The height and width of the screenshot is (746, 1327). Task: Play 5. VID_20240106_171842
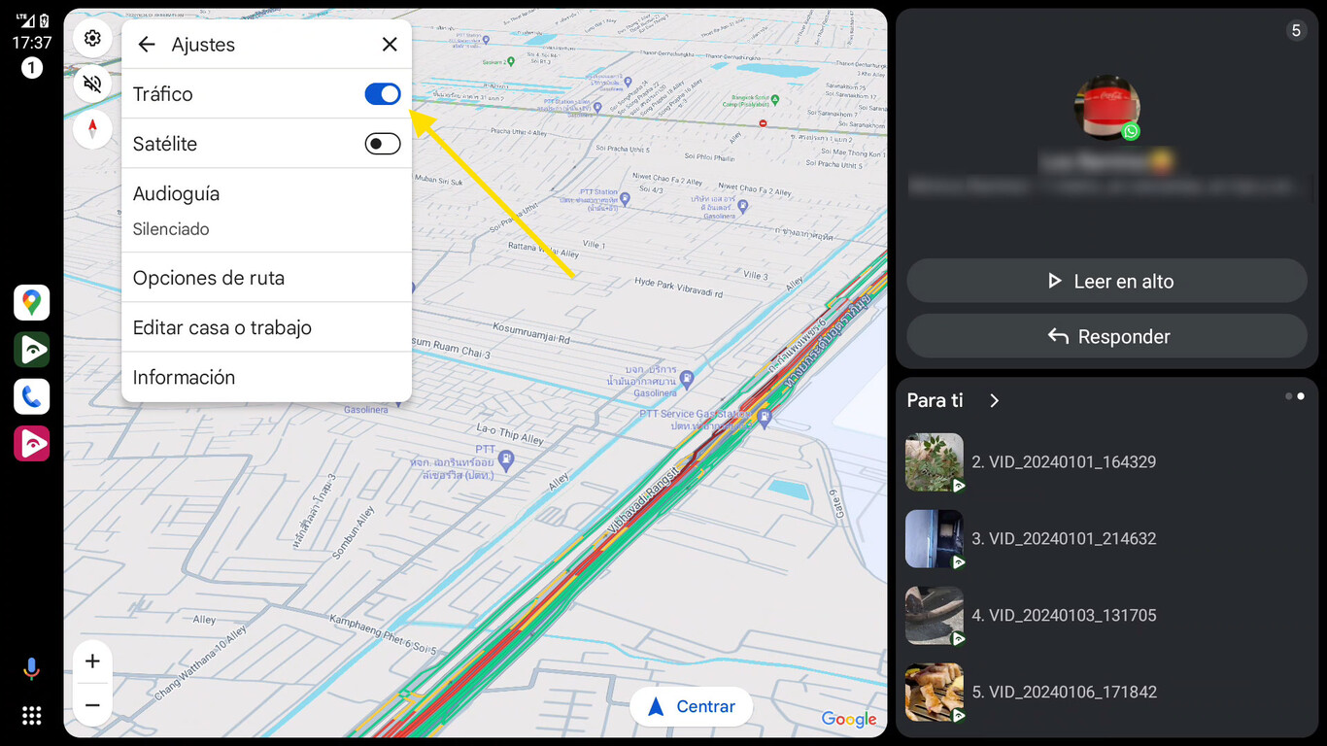1106,693
